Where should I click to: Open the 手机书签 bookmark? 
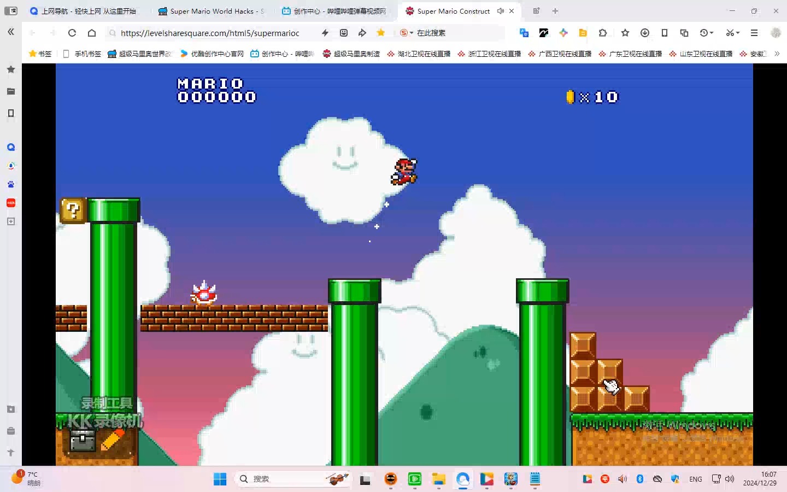[82, 54]
